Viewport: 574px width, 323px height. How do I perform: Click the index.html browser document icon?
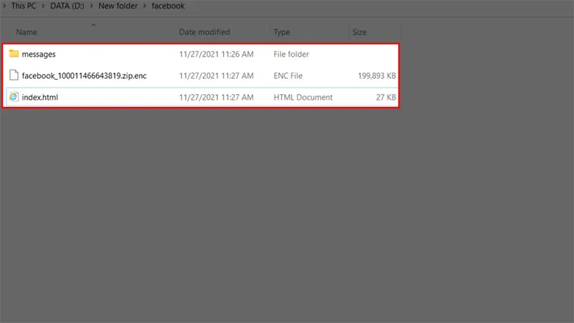[x=14, y=97]
